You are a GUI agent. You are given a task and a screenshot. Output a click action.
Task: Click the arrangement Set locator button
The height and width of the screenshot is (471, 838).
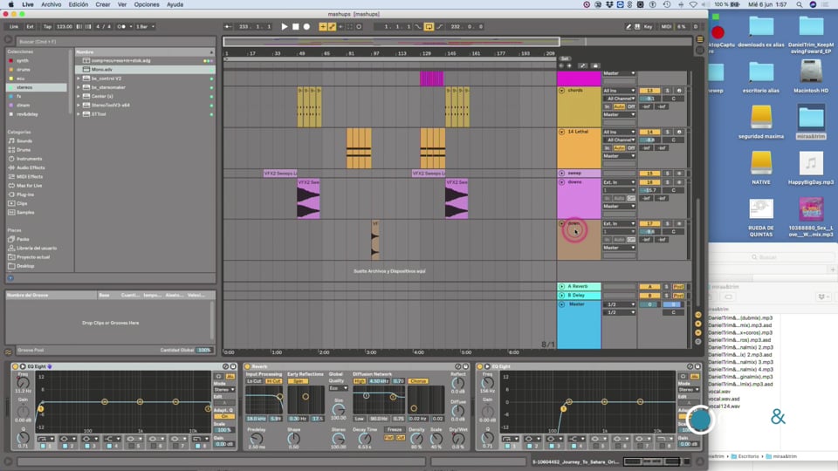(565, 58)
